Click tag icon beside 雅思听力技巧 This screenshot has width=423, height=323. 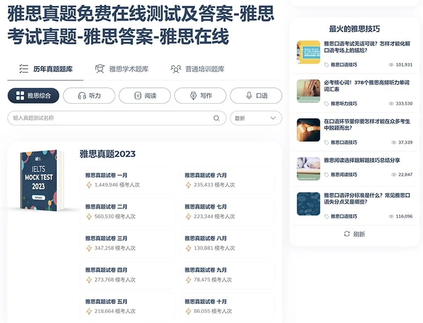coord(326,104)
